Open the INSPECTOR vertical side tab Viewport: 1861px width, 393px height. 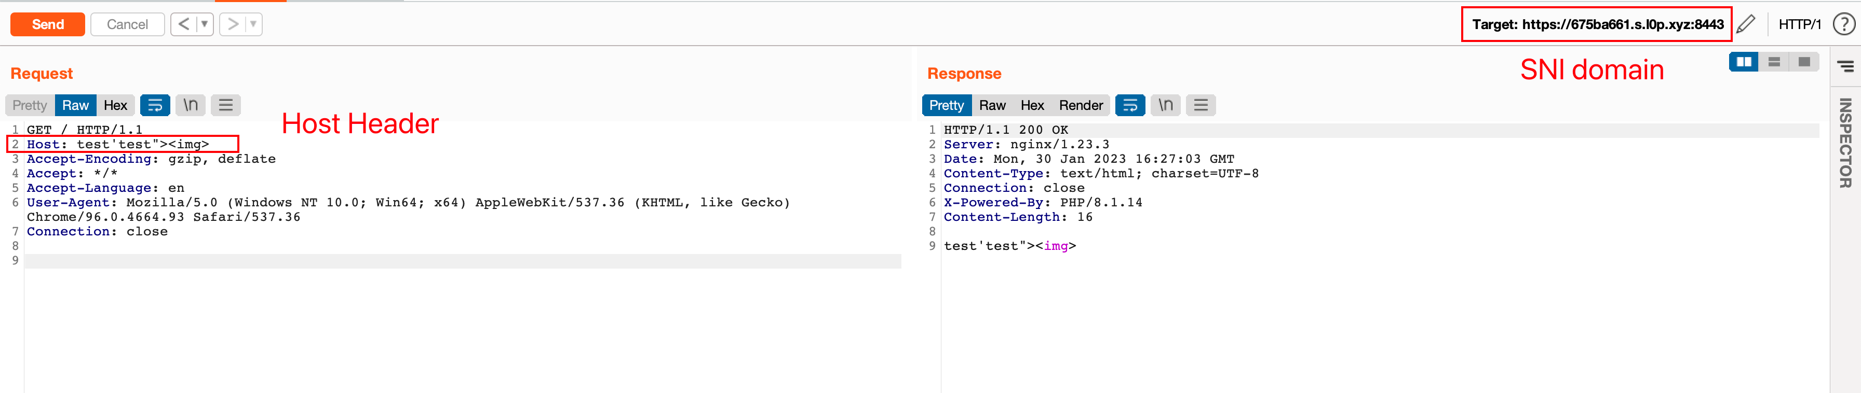pyautogui.click(x=1846, y=143)
